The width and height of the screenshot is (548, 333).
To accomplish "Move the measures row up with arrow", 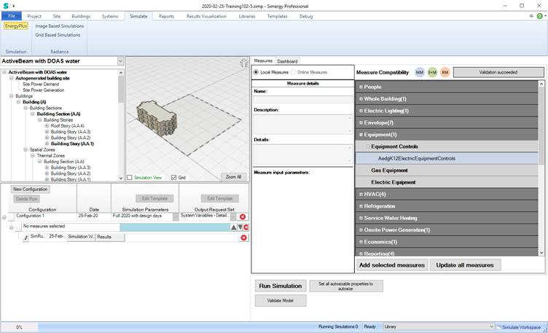I will point(233,227).
